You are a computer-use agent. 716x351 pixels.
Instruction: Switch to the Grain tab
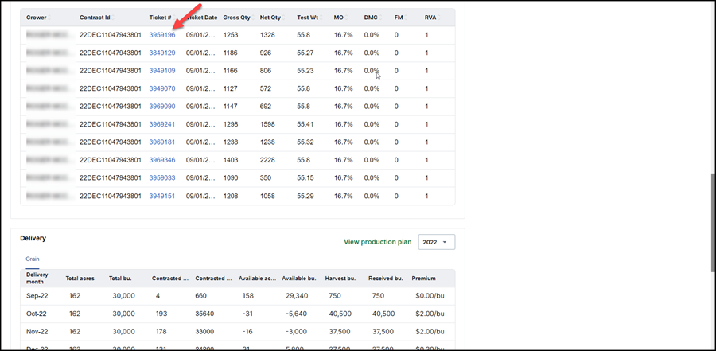(x=33, y=259)
